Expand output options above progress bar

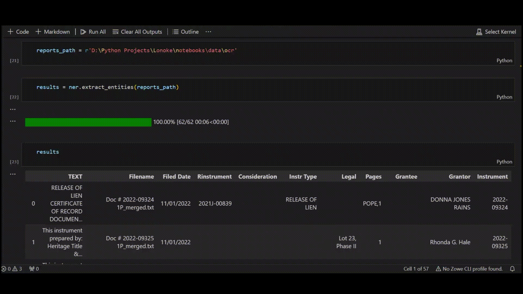13,109
